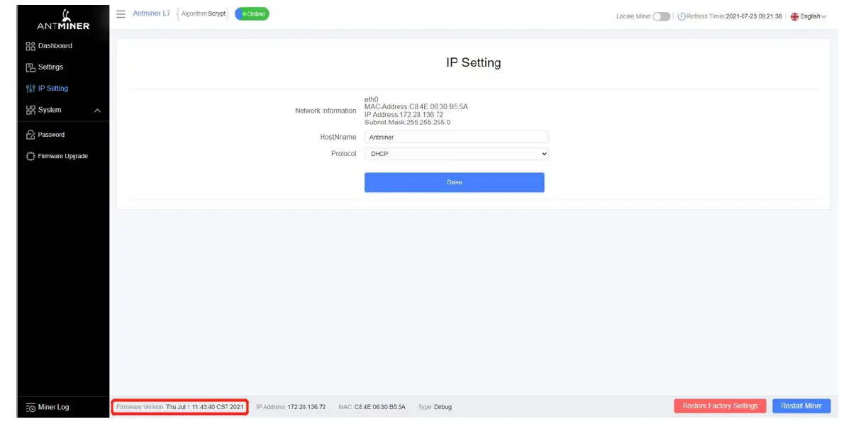Click the Miner Log icon
The width and height of the screenshot is (856, 429).
pos(30,407)
